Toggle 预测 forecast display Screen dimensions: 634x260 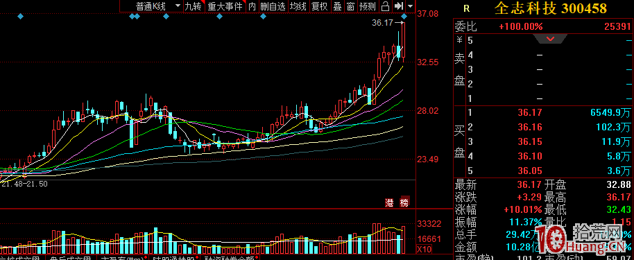point(367,6)
